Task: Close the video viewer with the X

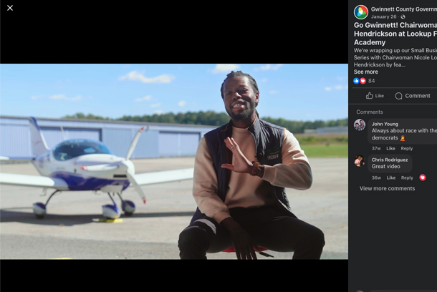Action: point(10,8)
